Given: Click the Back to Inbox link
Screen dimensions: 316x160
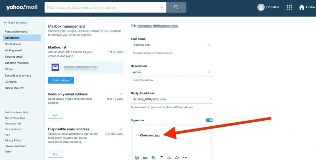Looking at the screenshot, I should 18,23.
